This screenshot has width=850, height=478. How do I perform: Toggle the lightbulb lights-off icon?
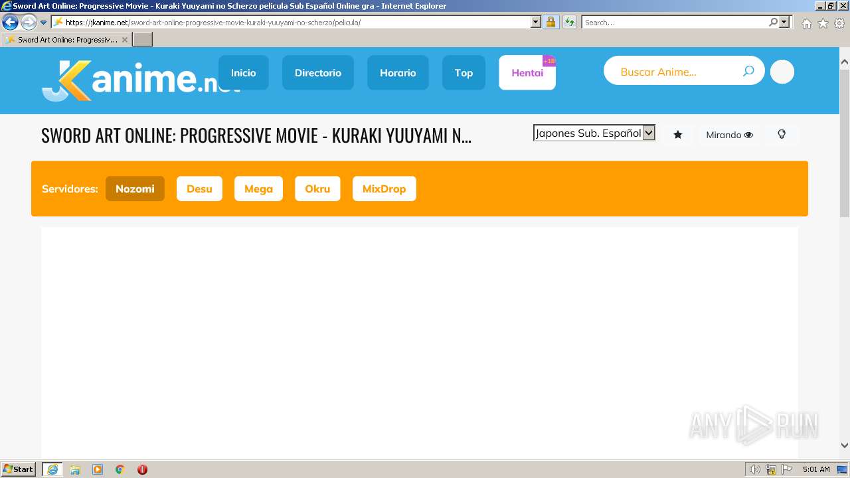(782, 135)
